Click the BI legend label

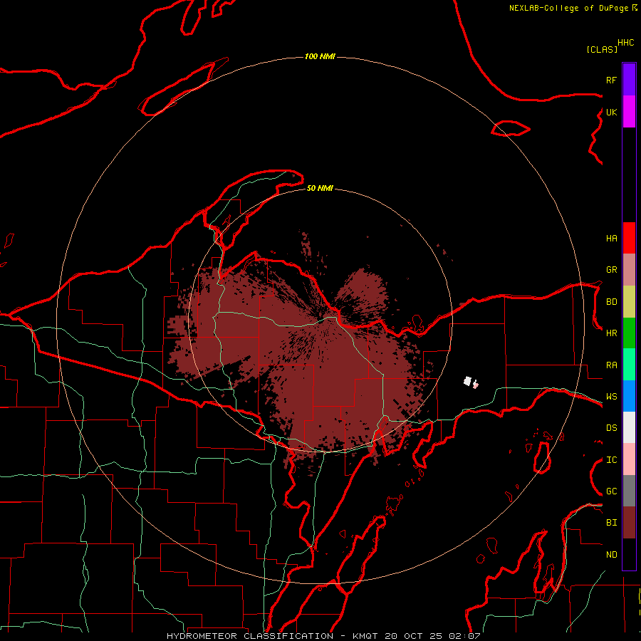(611, 523)
